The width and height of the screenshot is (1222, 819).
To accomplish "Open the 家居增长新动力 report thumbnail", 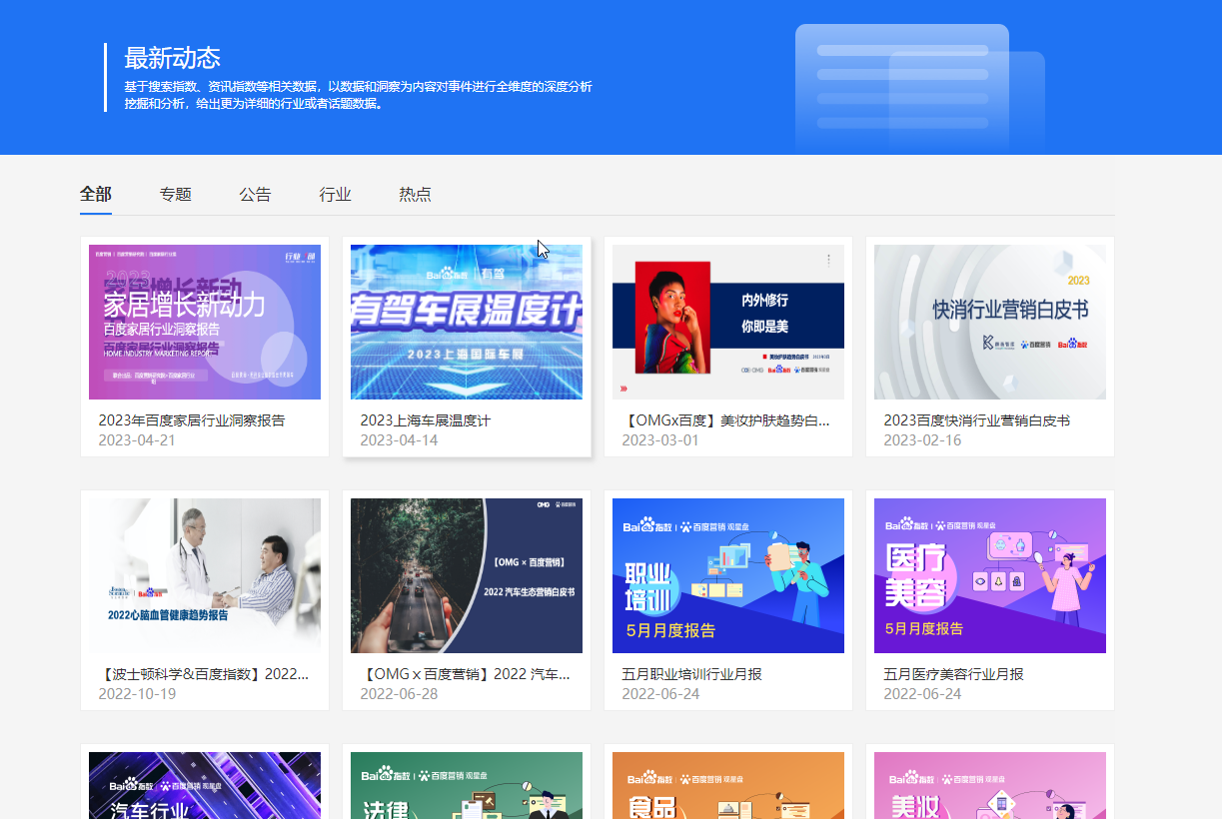I will (205, 322).
